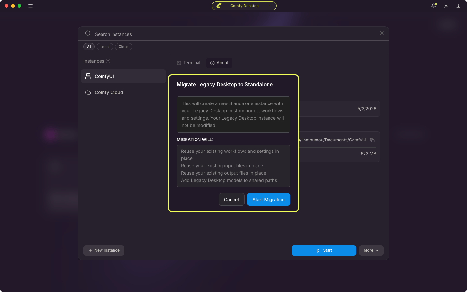The height and width of the screenshot is (292, 467).
Task: Click 'Add Legacy Desktop models to shared paths'
Action: [x=229, y=180]
